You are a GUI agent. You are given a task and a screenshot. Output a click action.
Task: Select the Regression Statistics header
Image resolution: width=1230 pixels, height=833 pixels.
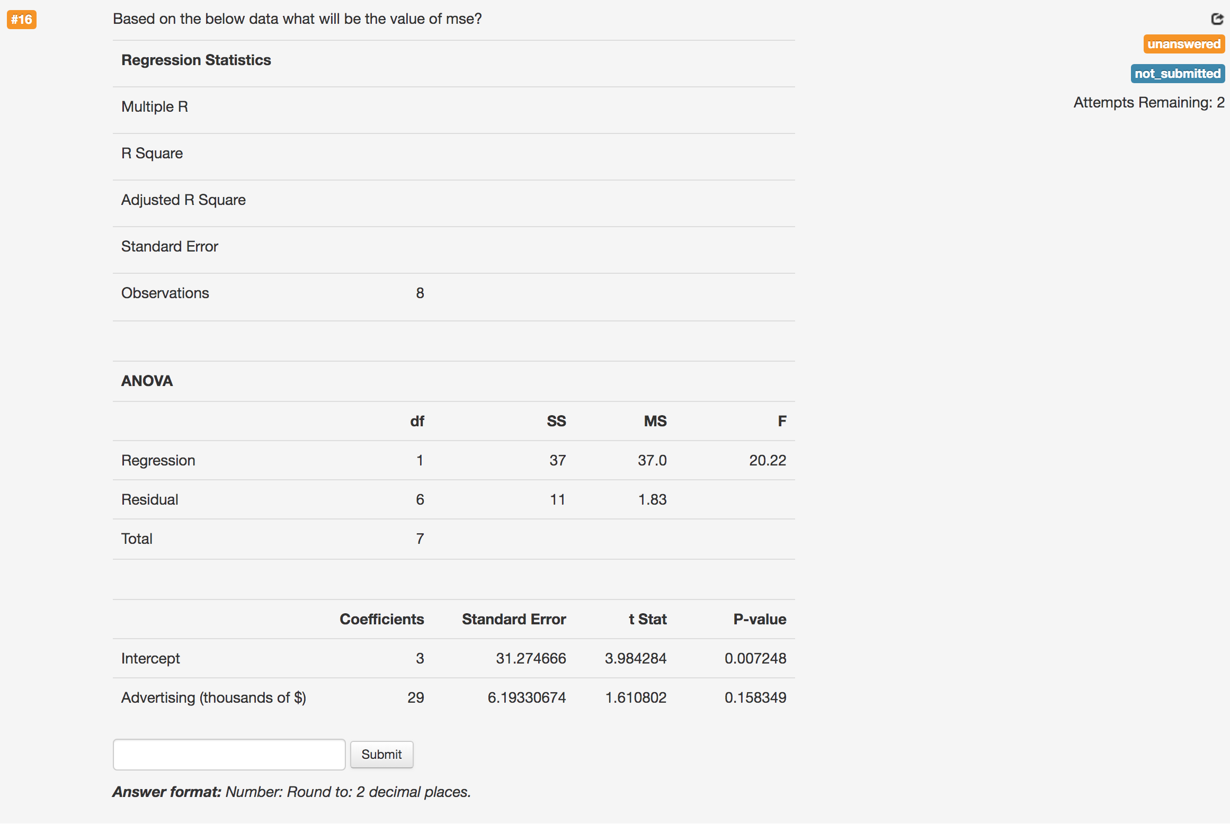point(196,60)
